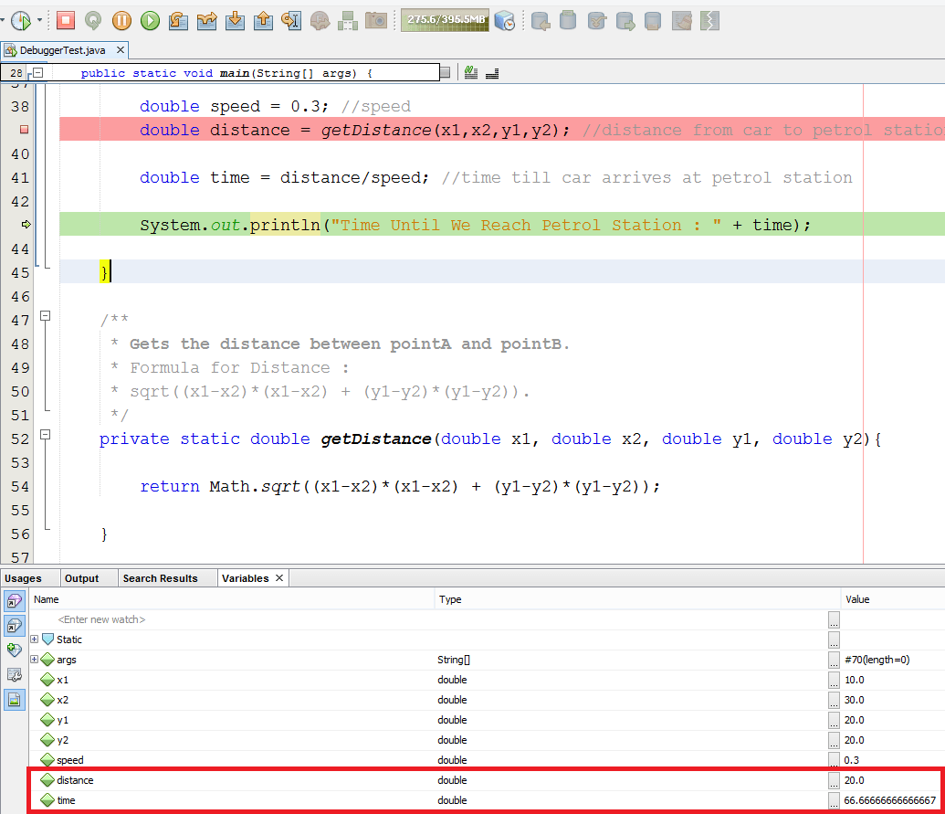Image resolution: width=945 pixels, height=814 pixels.
Task: Toggle the second highlighted variables view button
Action: (15, 626)
